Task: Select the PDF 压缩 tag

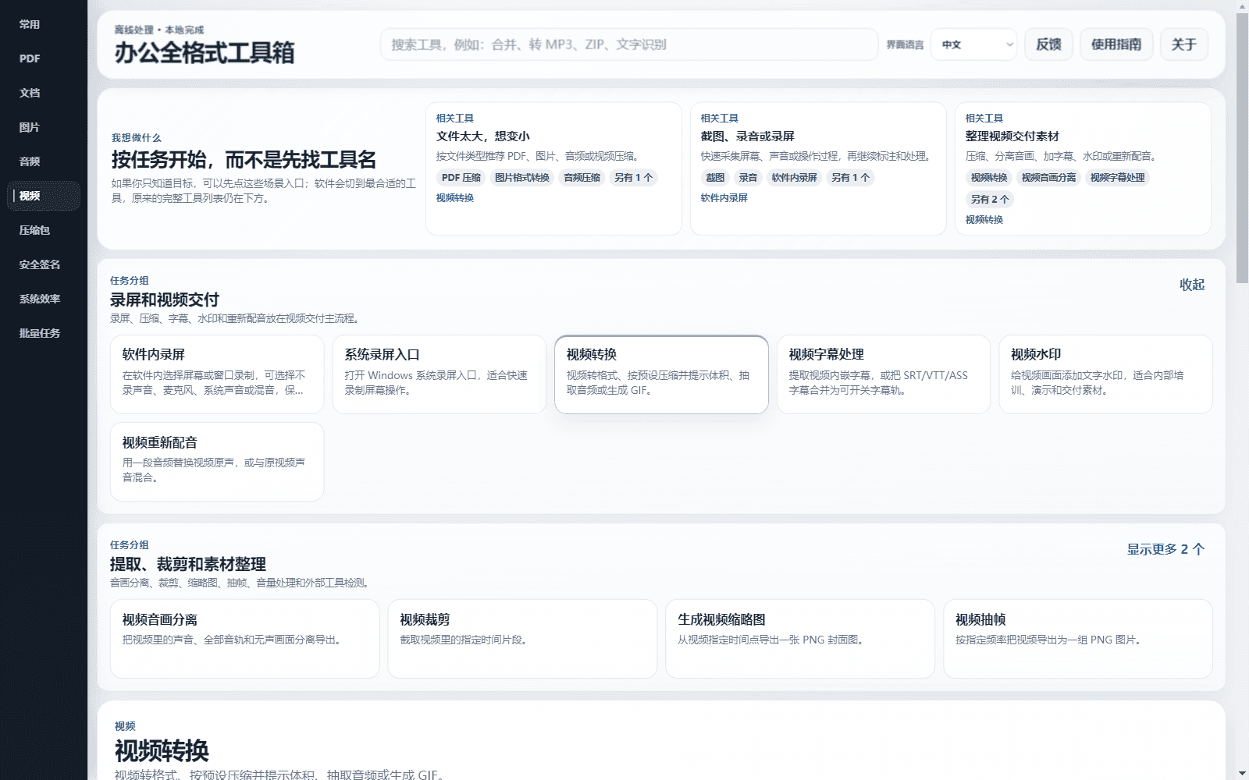Action: (x=461, y=178)
